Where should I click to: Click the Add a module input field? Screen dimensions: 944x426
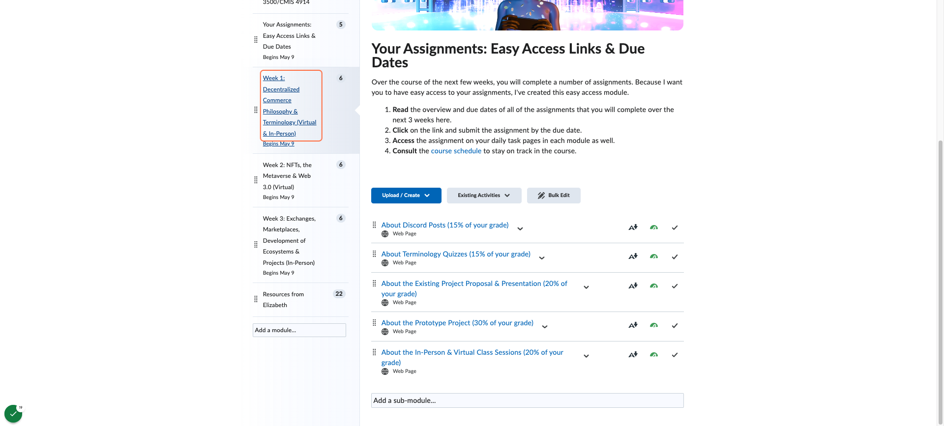click(x=299, y=330)
